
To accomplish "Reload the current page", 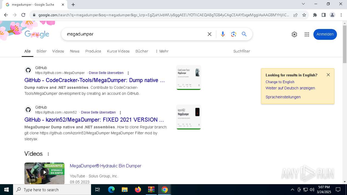I will (23, 15).
